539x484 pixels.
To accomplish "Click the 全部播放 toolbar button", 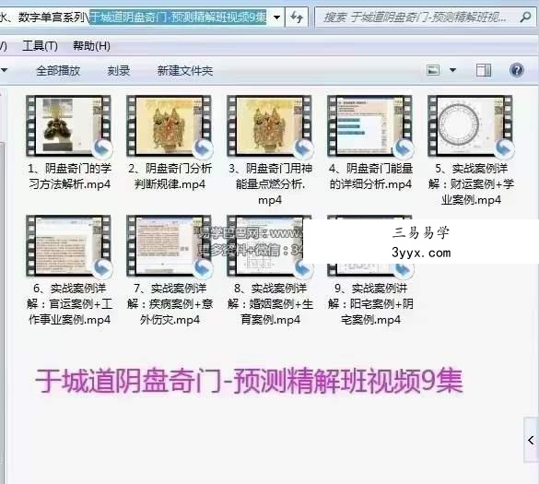I will [58, 70].
